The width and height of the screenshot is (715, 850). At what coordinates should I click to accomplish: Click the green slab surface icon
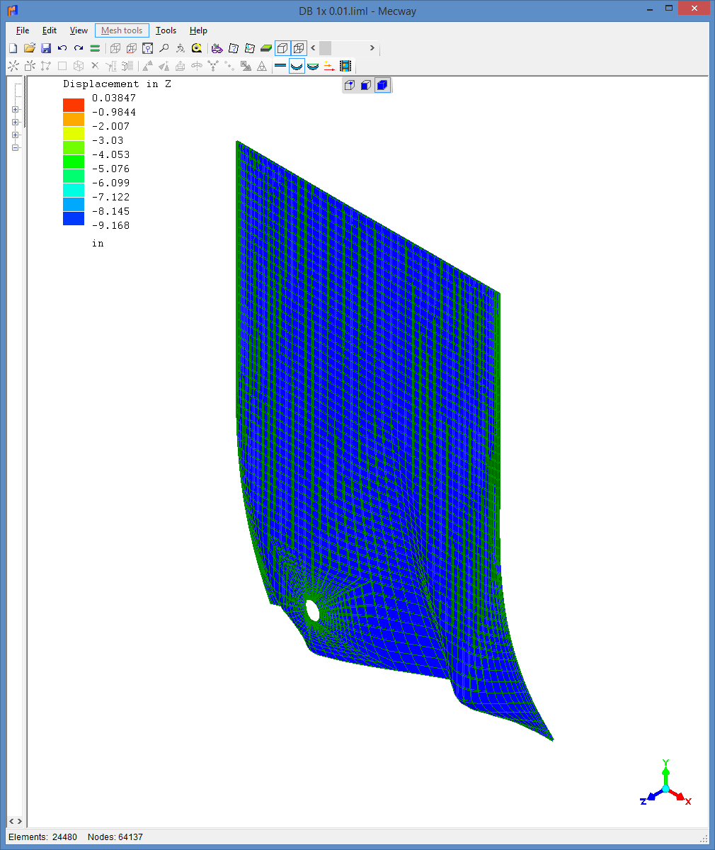pos(265,48)
